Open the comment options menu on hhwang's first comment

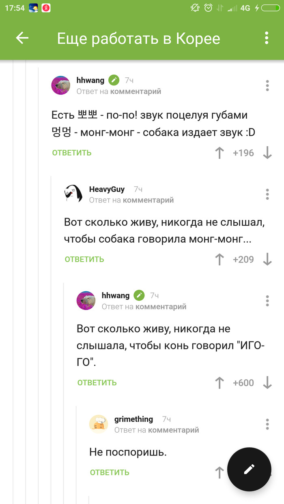(x=267, y=85)
